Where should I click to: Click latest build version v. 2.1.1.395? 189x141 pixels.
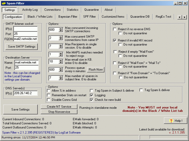177,132
